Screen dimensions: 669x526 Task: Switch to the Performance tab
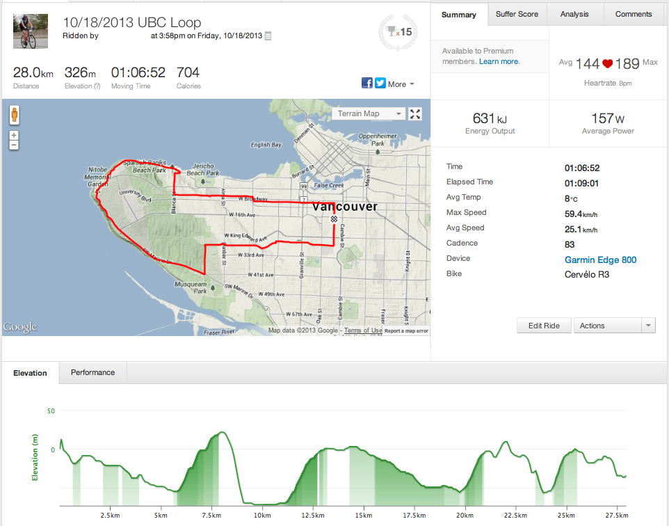[92, 372]
